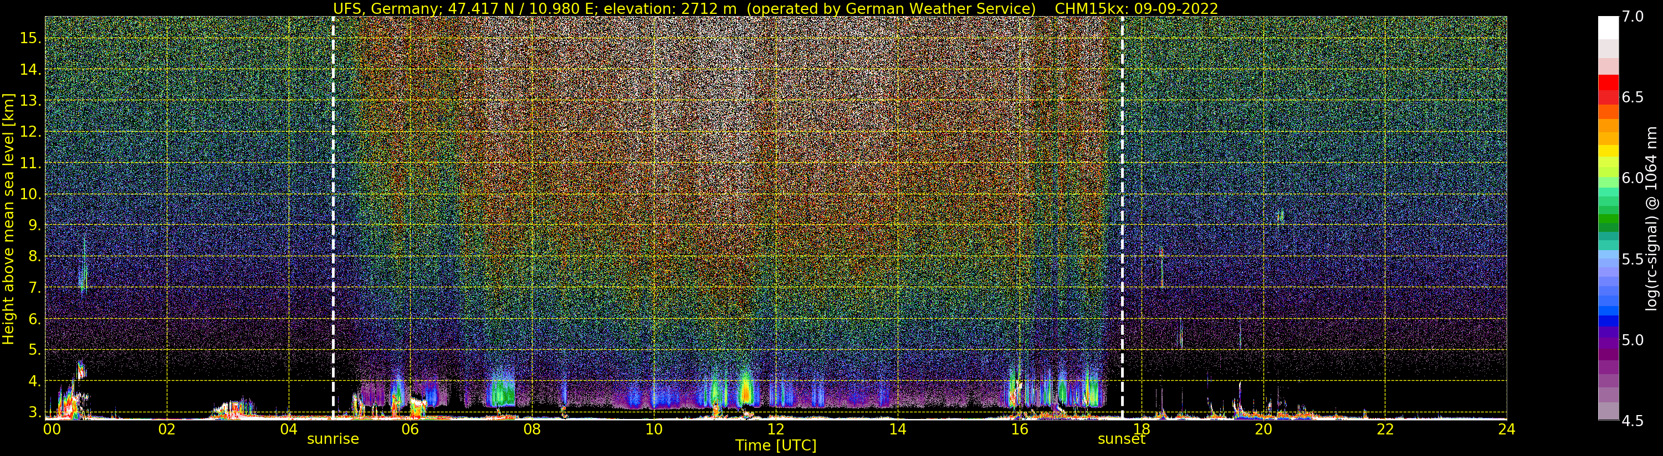
Task: Pick the white segment atop the colorbar
Action: [1608, 28]
